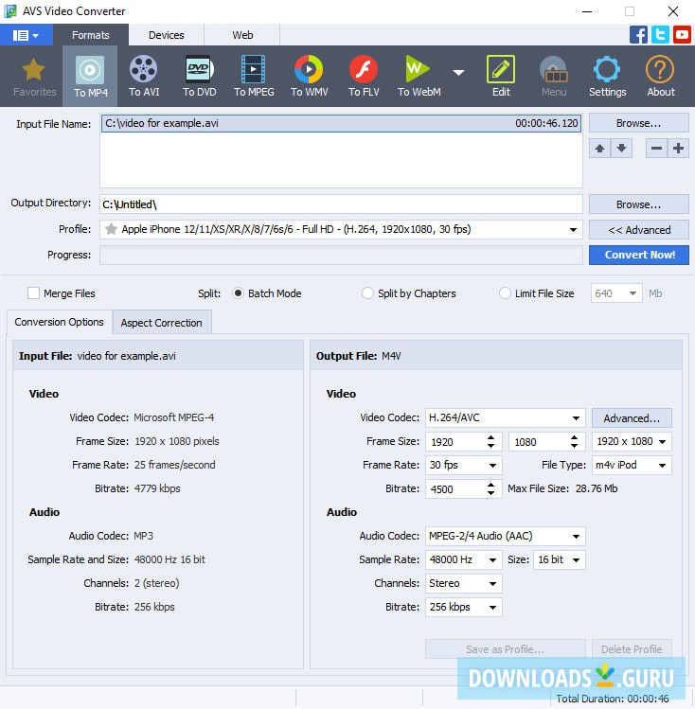Screen dimensions: 695x709
Task: Choose the To MPEG format icon
Action: click(254, 77)
